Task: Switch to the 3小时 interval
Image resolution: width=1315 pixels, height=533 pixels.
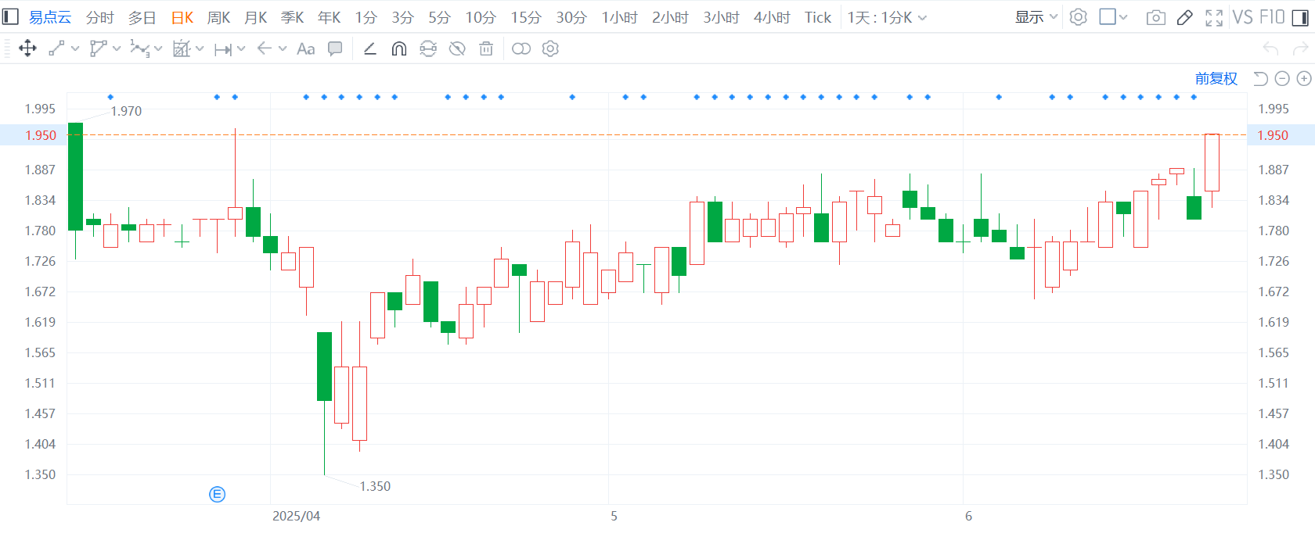Action: pyautogui.click(x=722, y=17)
